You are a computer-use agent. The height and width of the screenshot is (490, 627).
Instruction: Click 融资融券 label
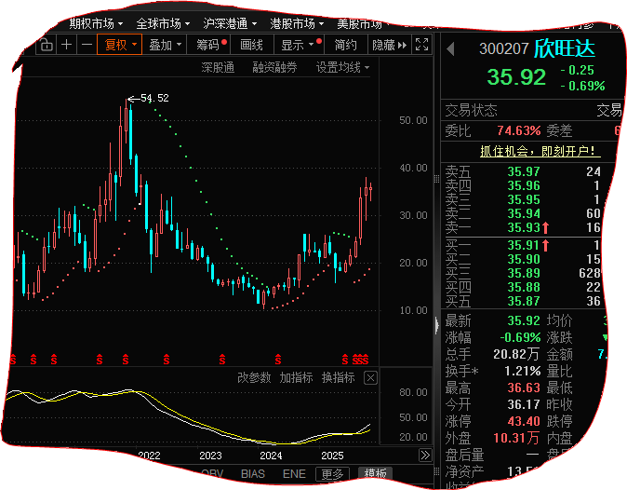click(274, 67)
